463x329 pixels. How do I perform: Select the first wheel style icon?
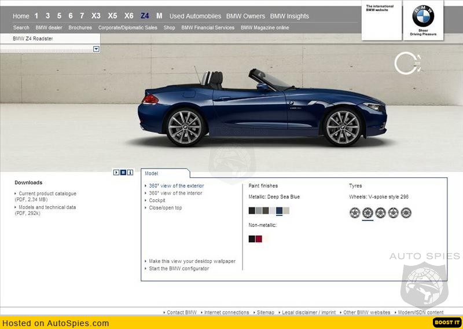pos(355,213)
